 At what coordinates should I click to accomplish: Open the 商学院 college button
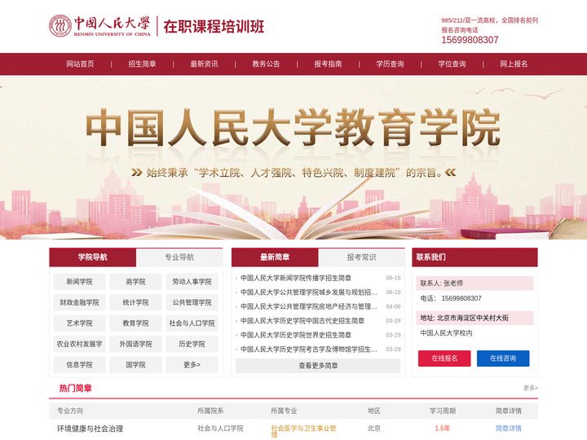pos(135,282)
